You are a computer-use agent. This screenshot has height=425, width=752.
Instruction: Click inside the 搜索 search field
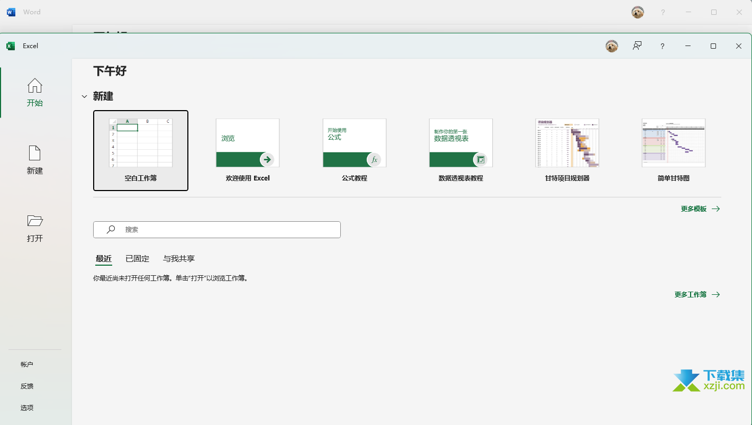pyautogui.click(x=217, y=230)
